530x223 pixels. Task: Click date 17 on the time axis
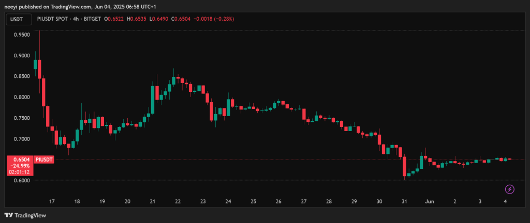[x=52, y=201]
